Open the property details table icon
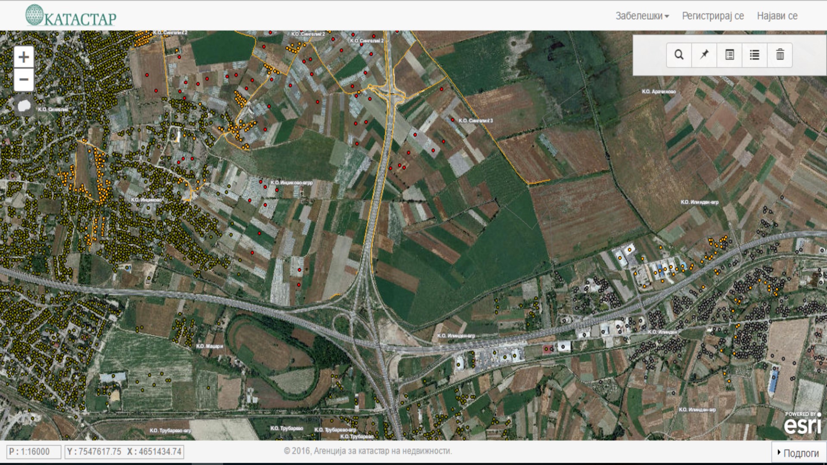827x465 pixels. coord(729,55)
